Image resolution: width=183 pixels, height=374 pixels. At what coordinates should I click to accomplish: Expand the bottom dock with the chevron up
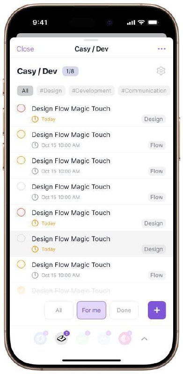pos(144,338)
